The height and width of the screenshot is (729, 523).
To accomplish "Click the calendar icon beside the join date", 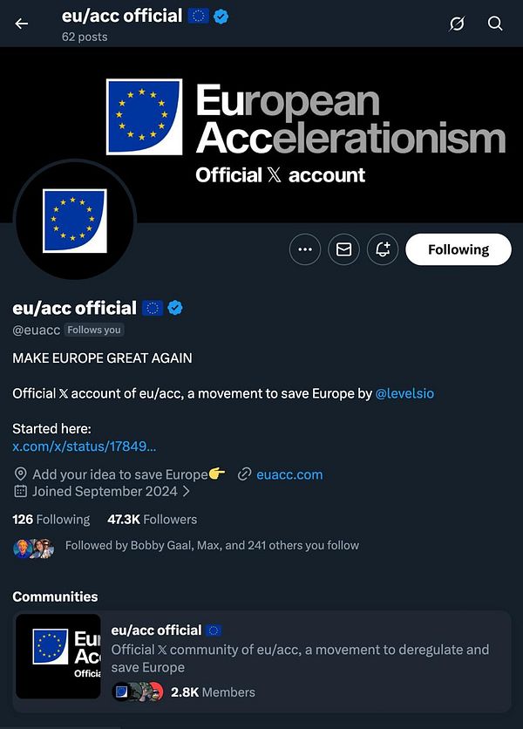I will click(19, 491).
